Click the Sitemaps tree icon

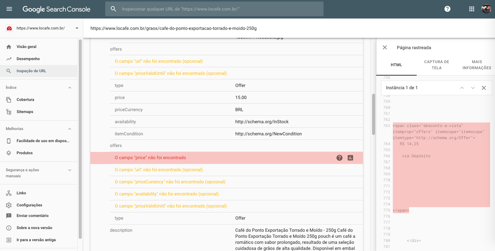coord(9,112)
